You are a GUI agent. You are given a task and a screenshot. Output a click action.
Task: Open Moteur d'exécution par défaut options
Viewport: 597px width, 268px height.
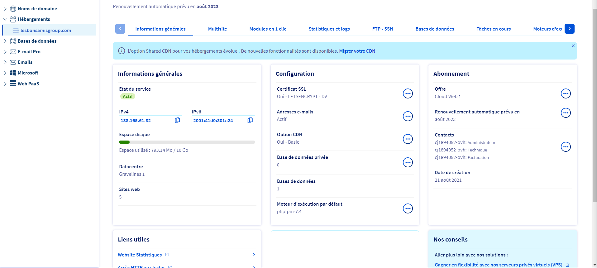[x=408, y=208]
